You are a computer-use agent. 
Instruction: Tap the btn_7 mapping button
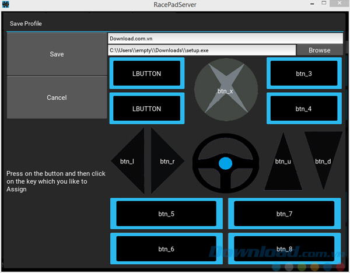(x=284, y=214)
